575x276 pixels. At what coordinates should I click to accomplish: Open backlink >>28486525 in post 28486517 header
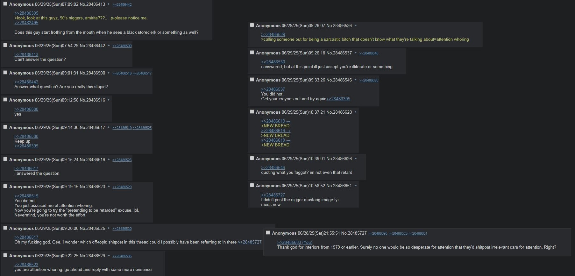[142, 128]
